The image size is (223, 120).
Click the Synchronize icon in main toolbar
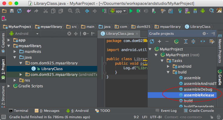pyautogui.click(x=19, y=11)
